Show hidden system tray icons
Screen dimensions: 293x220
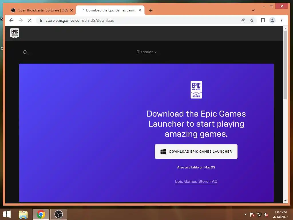click(245, 215)
